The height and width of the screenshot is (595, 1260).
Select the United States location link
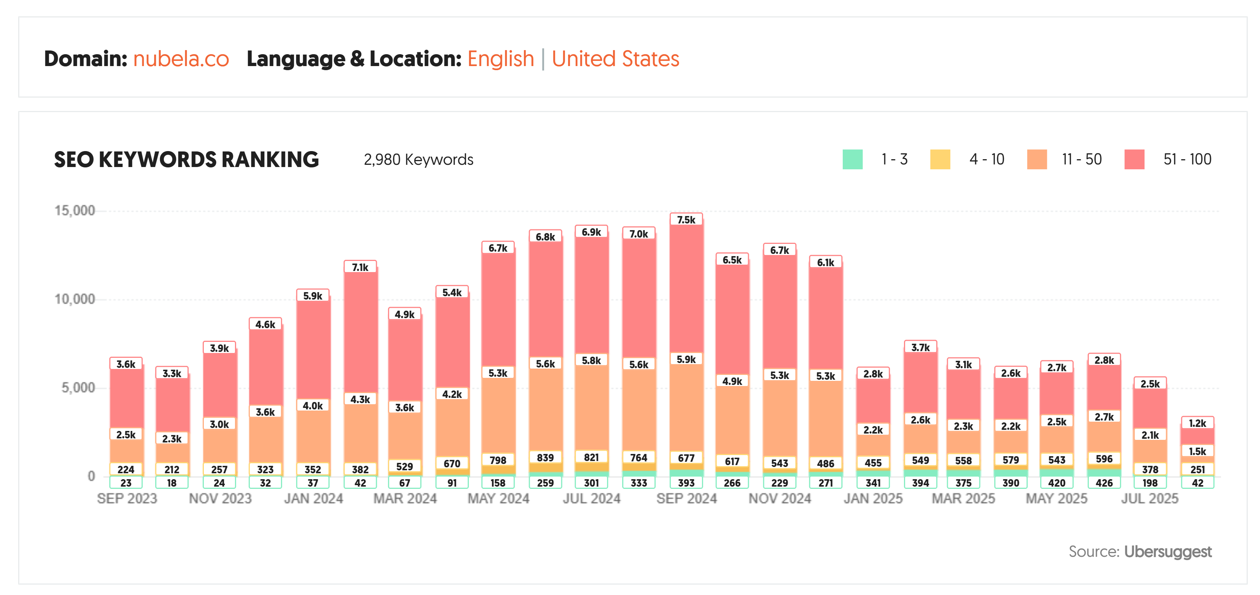[615, 59]
